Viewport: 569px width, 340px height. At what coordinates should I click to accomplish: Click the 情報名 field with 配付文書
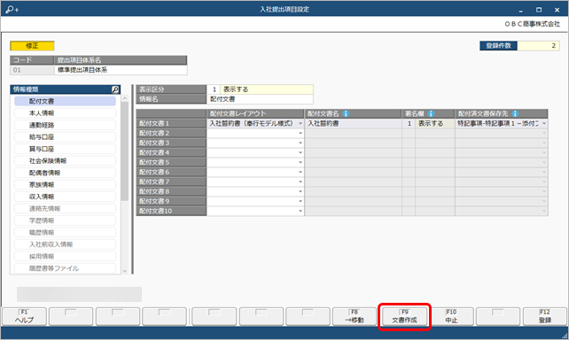click(x=260, y=99)
